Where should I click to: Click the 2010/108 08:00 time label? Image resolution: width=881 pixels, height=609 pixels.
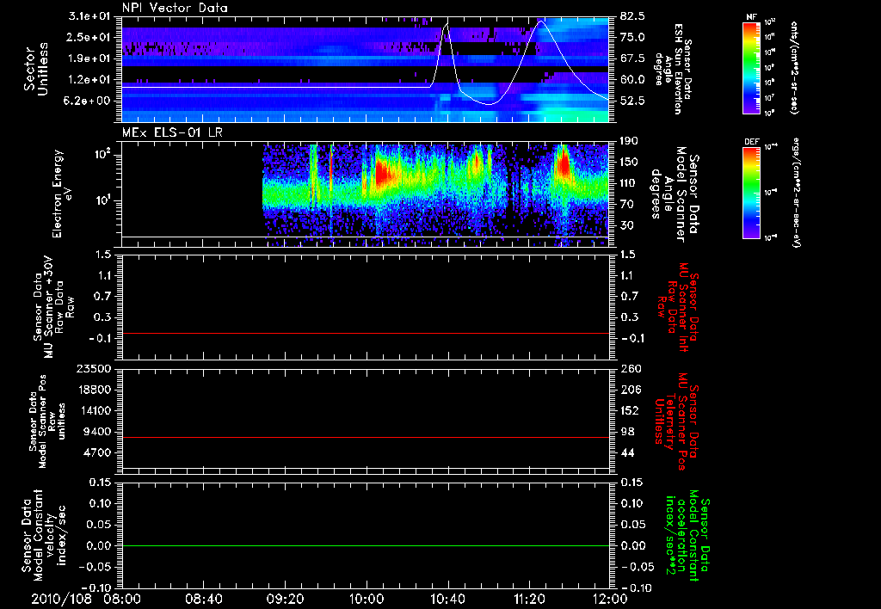coord(87,599)
